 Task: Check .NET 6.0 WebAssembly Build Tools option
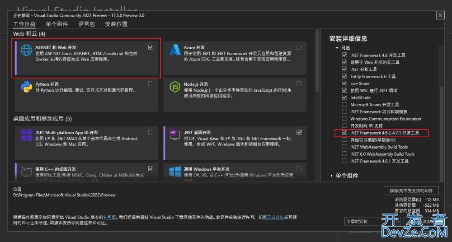[x=344, y=154]
